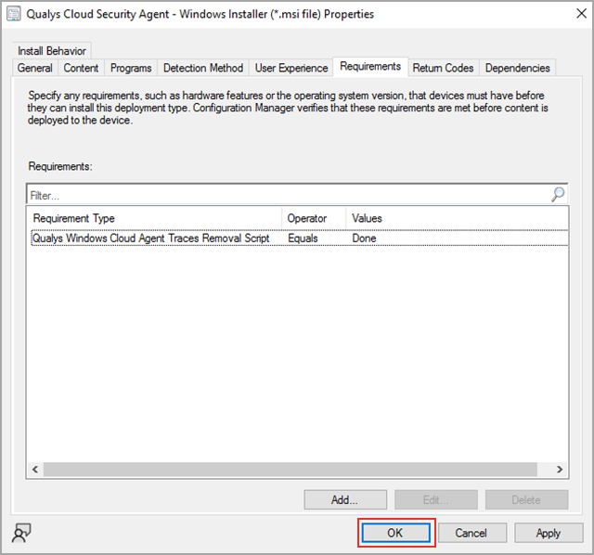Open the Install Behavior tab

pyautogui.click(x=52, y=51)
